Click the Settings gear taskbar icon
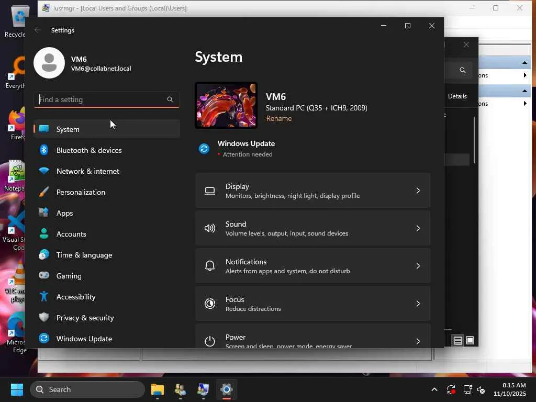This screenshot has width=536, height=402. 226,389
